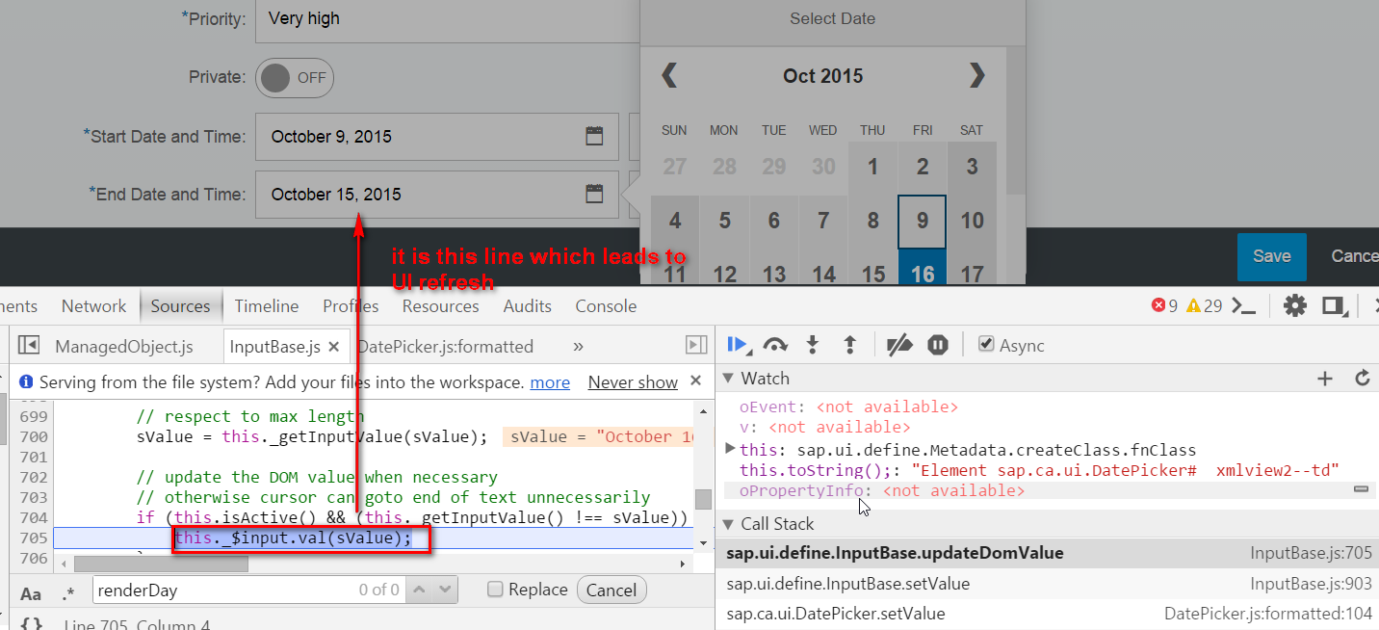Open the Timeline tab
1379x630 pixels.
tap(267, 306)
